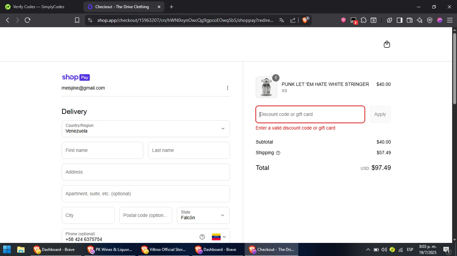Click the PUNK LET 'EM HATE WHITE STRINGER title

[325, 84]
